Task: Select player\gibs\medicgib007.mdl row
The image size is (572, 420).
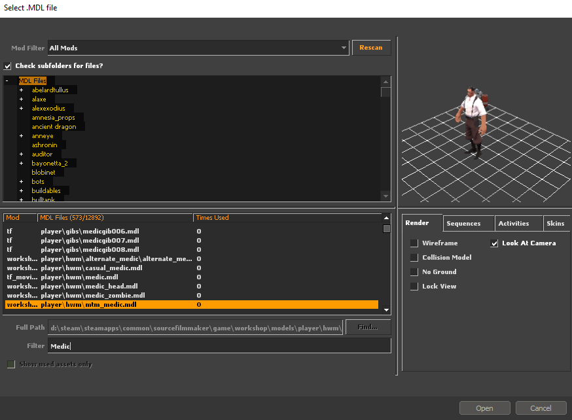Action: (192, 240)
